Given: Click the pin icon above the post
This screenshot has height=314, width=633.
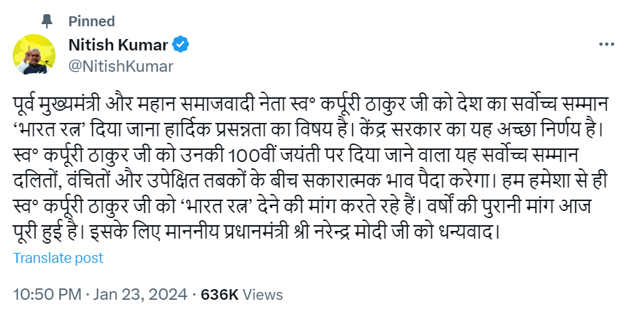Looking at the screenshot, I should (48, 21).
